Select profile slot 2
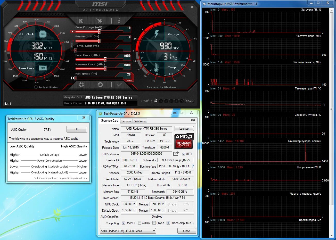The image size is (336, 240). point(166,101)
